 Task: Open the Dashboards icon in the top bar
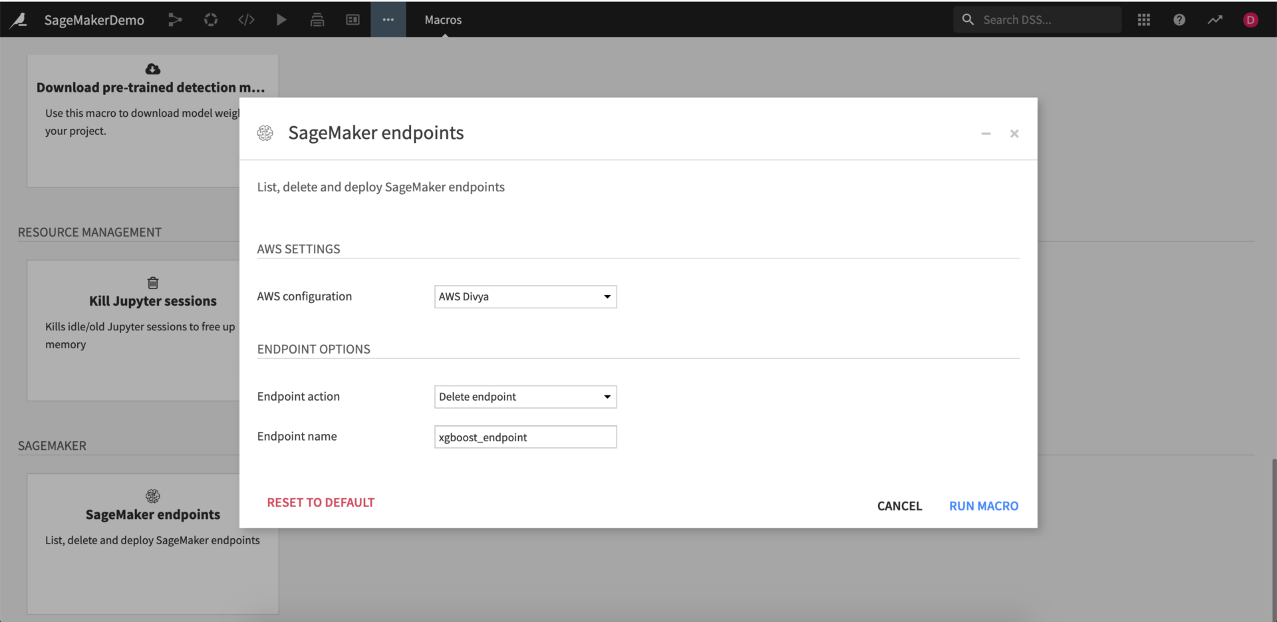click(x=353, y=19)
